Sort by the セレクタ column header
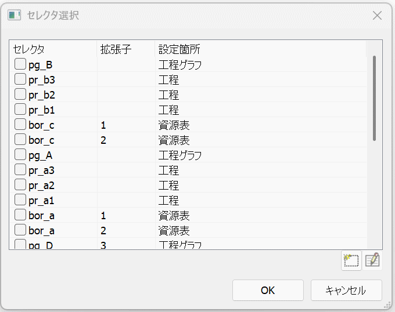 coord(52,49)
